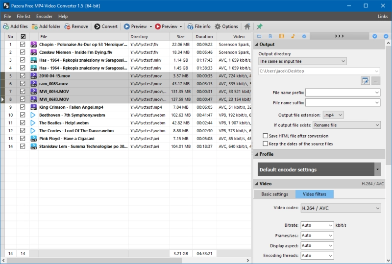Click the AVI icon of Pink Floyd row
This screenshot has height=264, width=392.
(33, 139)
